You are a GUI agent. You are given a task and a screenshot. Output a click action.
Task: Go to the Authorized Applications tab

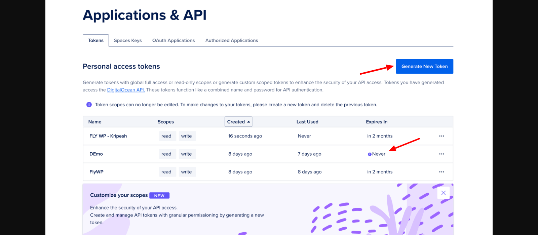click(232, 40)
